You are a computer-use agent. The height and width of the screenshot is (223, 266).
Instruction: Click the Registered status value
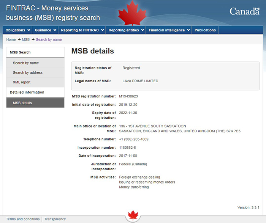[x=131, y=68]
